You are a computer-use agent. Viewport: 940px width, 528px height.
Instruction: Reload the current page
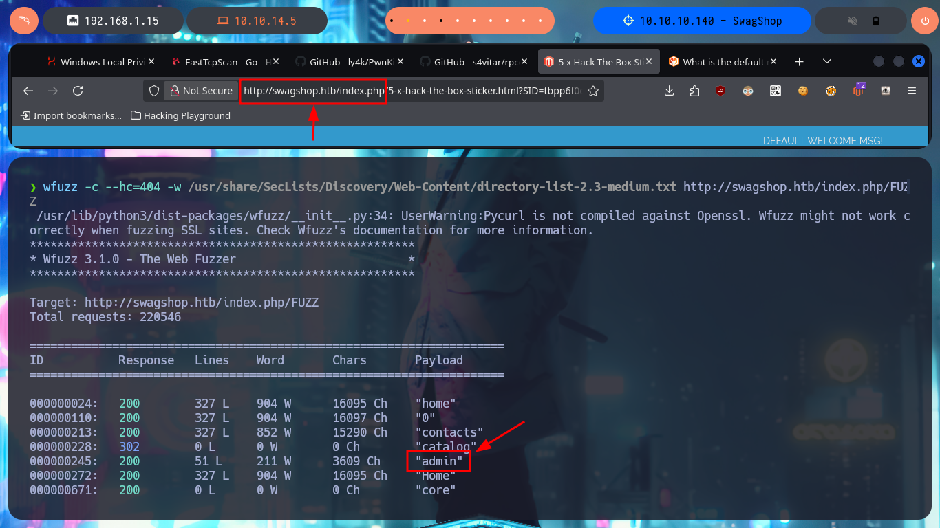coord(78,91)
